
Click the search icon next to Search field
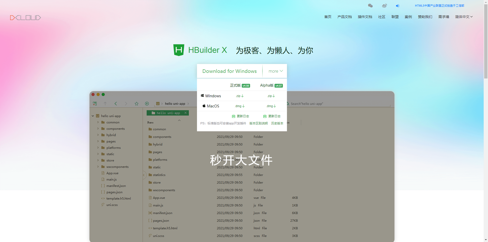click(288, 104)
